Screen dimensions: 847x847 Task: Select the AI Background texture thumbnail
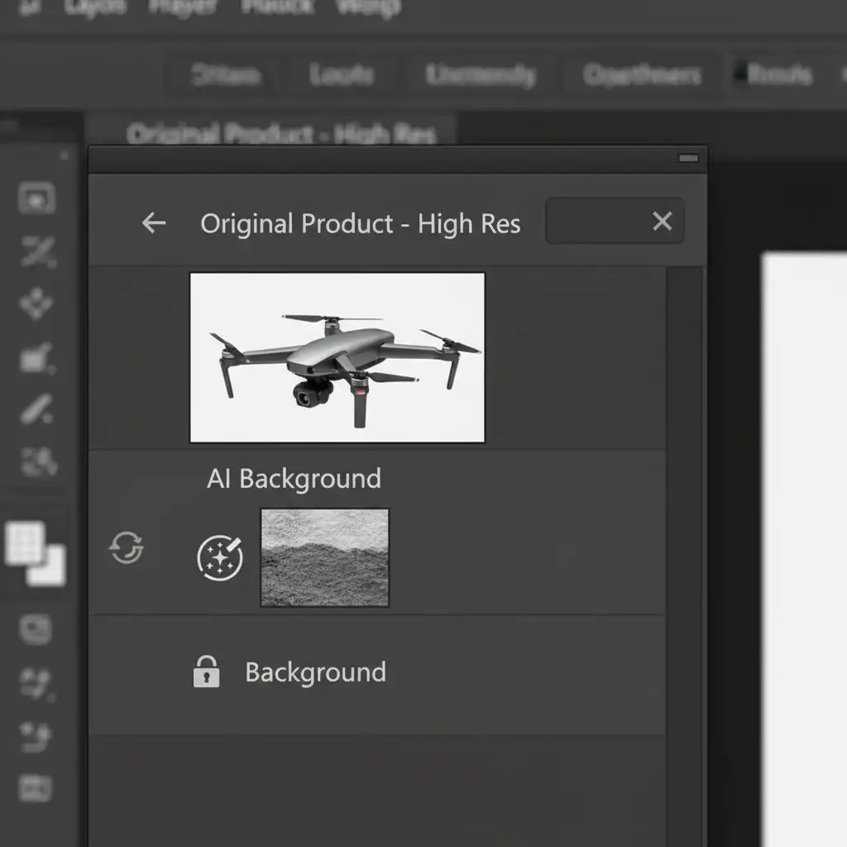click(324, 557)
